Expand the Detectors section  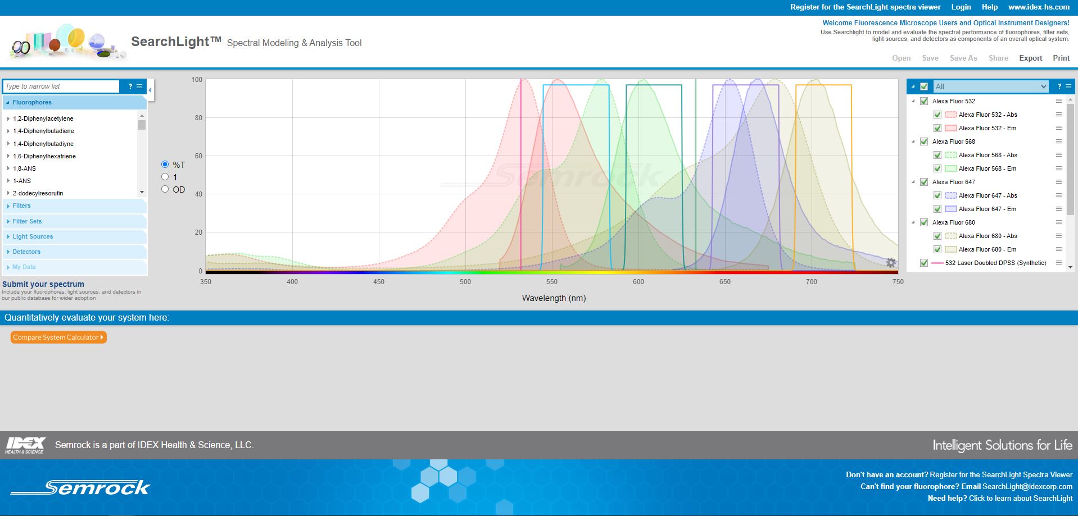tap(75, 252)
